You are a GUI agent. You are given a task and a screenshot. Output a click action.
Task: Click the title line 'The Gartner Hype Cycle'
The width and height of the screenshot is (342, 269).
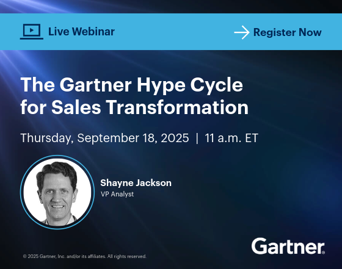[131, 85]
